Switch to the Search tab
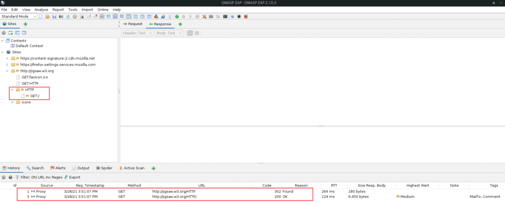The image size is (505, 203). pos(35,168)
